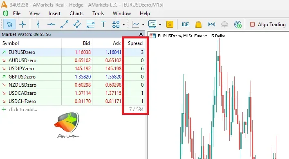The height and width of the screenshot is (159, 289).
Task: Expand the chart type dropdown arrow
Action: (143, 24)
